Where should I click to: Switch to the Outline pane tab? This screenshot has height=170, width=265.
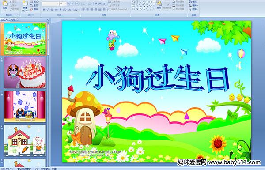coord(13,19)
